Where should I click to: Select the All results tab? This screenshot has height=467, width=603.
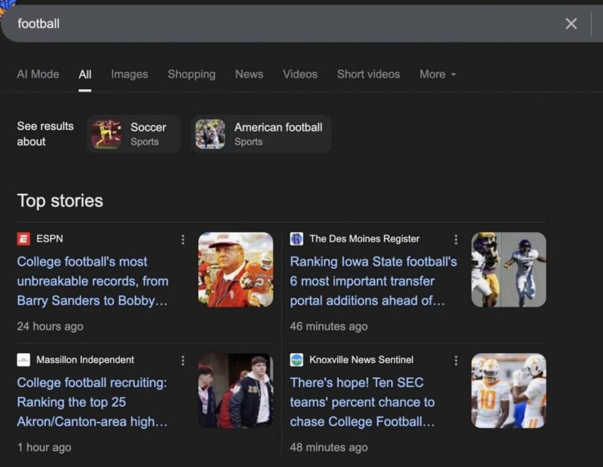(x=85, y=74)
